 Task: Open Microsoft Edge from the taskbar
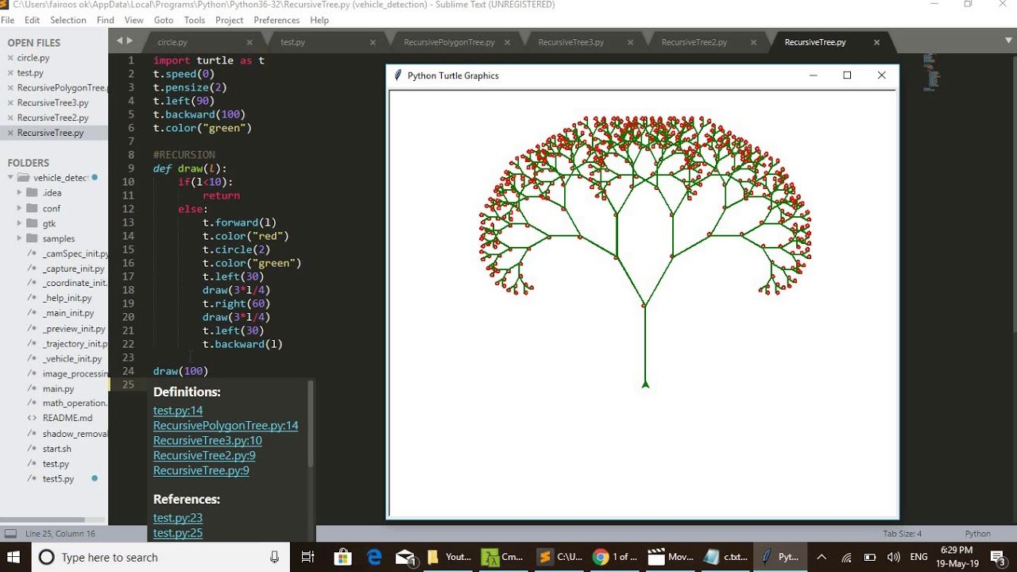point(374,557)
